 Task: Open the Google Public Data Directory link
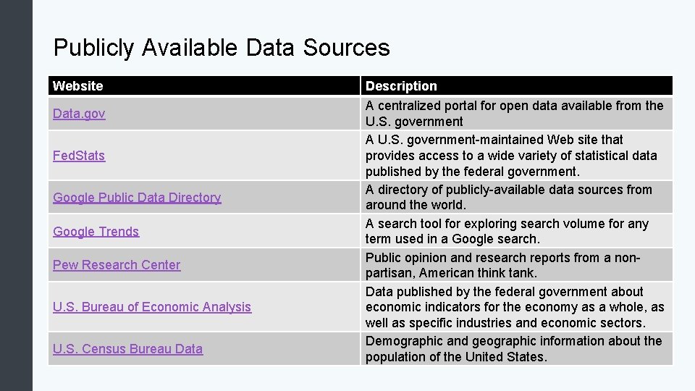[x=137, y=198]
